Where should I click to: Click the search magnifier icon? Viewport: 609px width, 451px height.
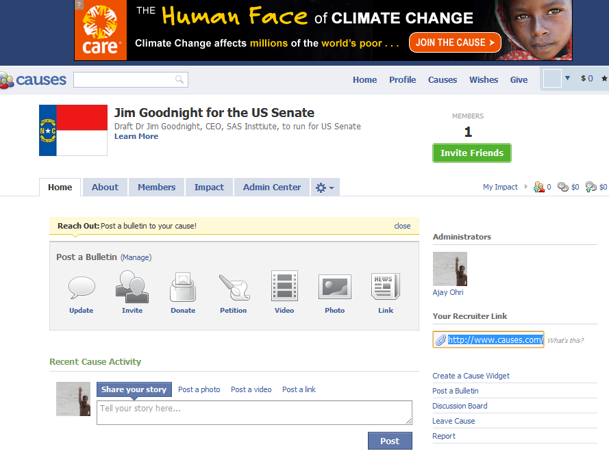tap(179, 80)
